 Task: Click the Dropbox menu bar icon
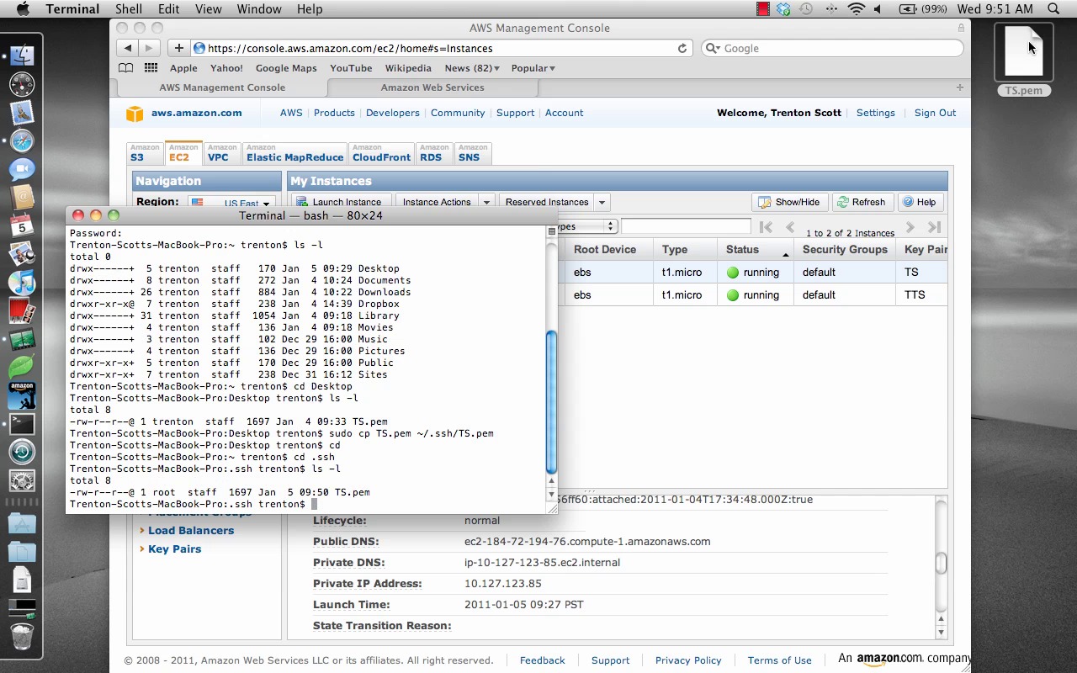pyautogui.click(x=784, y=9)
